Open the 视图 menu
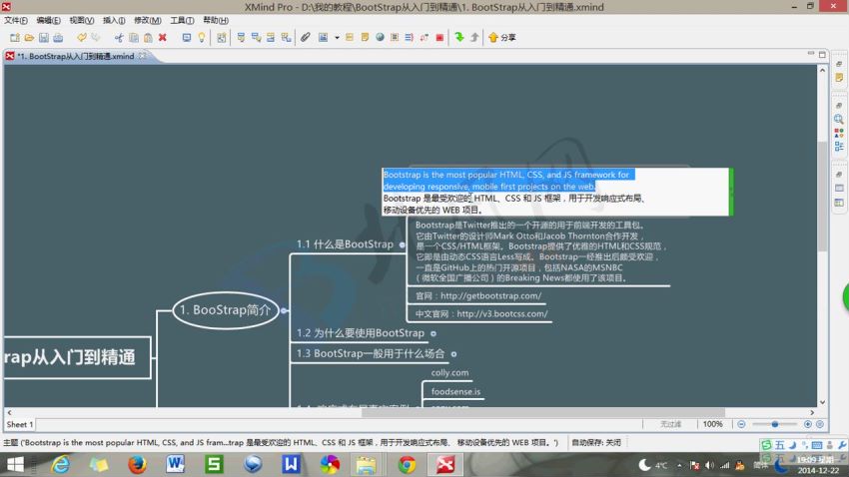This screenshot has height=477, width=849. coord(82,20)
